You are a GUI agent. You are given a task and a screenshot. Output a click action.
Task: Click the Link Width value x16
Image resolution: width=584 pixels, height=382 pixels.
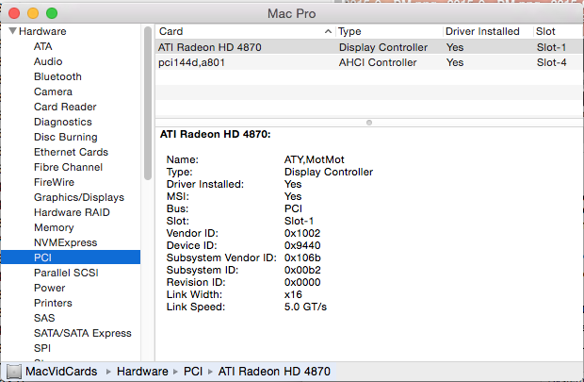click(x=293, y=294)
